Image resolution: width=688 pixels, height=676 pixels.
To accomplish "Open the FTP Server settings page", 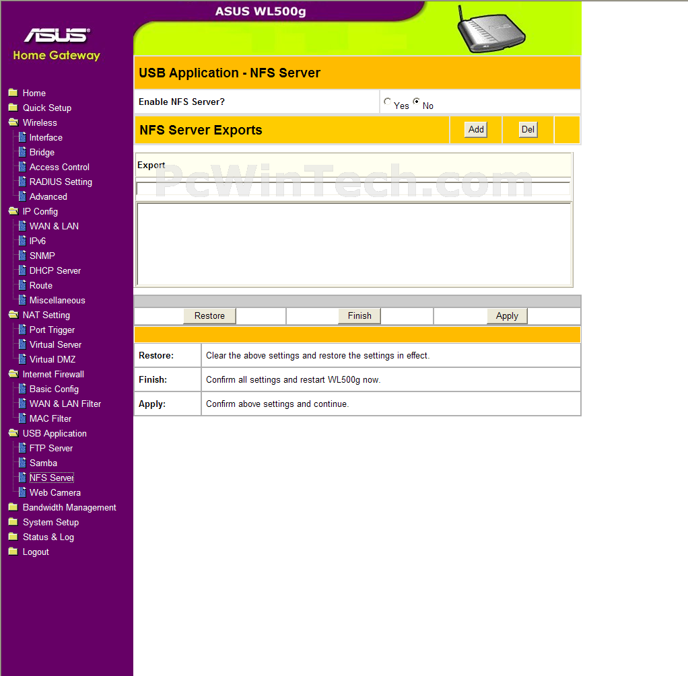I will point(51,448).
